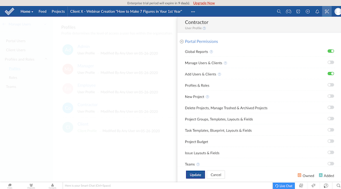Click the Update button

[195, 175]
